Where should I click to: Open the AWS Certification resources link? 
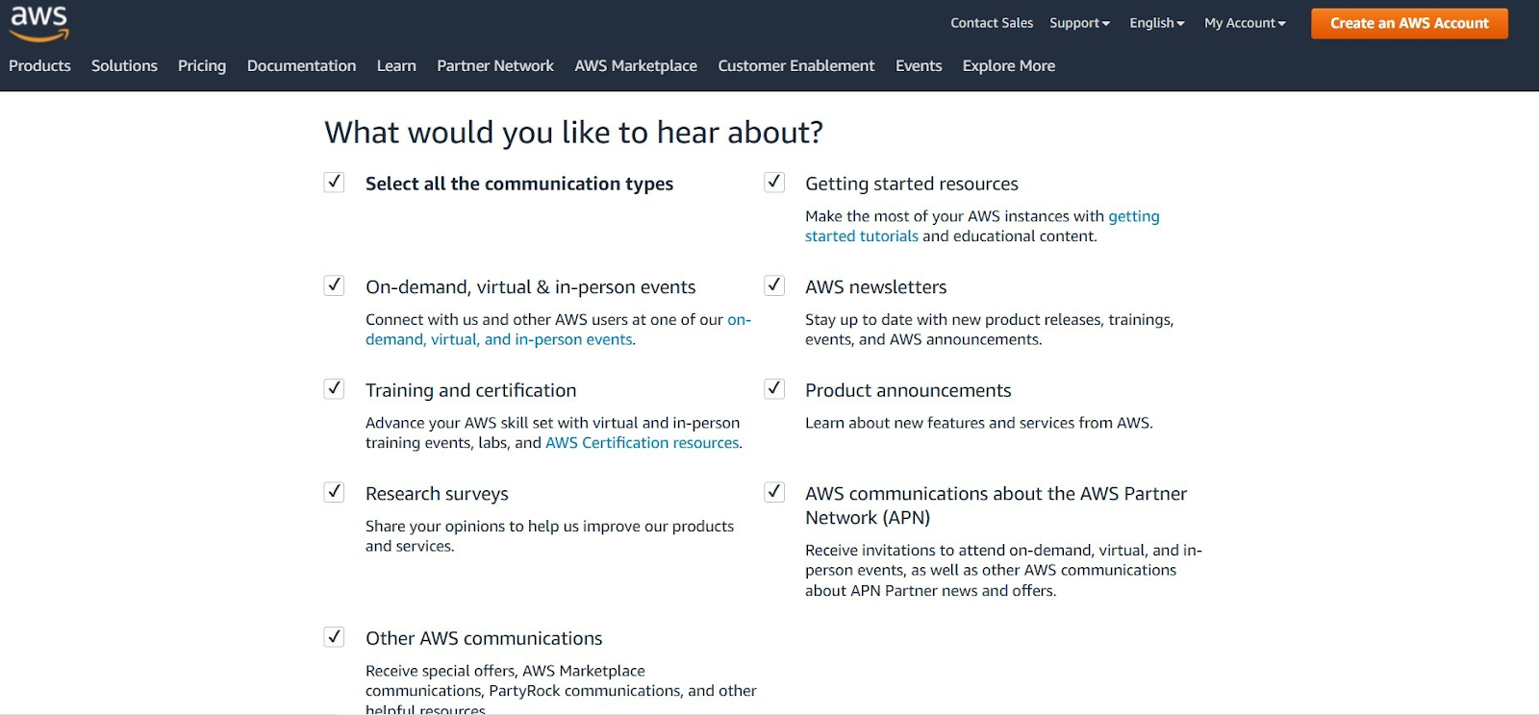(643, 443)
